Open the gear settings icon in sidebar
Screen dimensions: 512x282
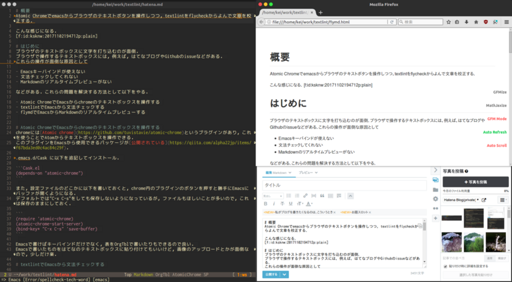click(x=435, y=199)
